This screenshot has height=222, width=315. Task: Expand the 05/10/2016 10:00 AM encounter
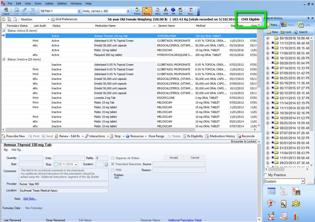click(x=268, y=38)
